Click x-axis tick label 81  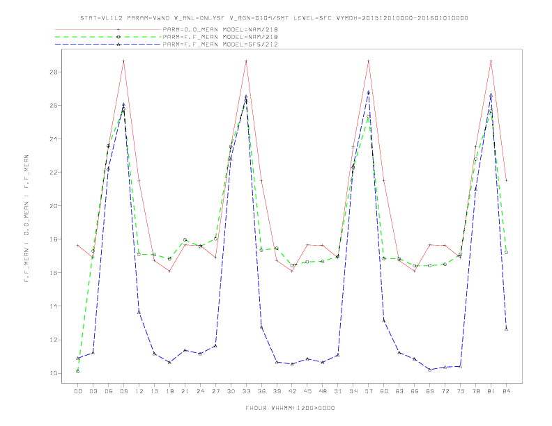pyautogui.click(x=491, y=391)
